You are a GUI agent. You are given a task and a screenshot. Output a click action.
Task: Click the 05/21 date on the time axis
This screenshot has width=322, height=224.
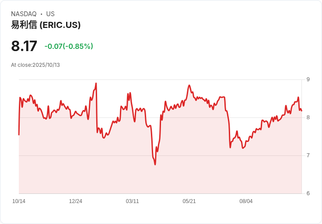coord(189,201)
